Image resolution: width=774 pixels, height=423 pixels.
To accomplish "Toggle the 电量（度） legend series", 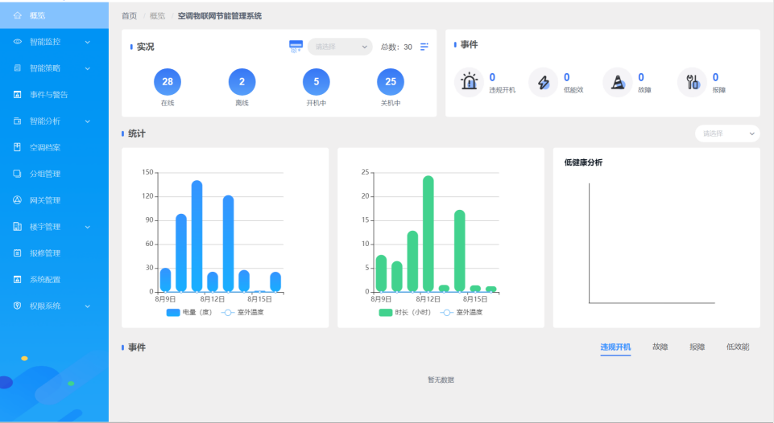I will (x=189, y=312).
